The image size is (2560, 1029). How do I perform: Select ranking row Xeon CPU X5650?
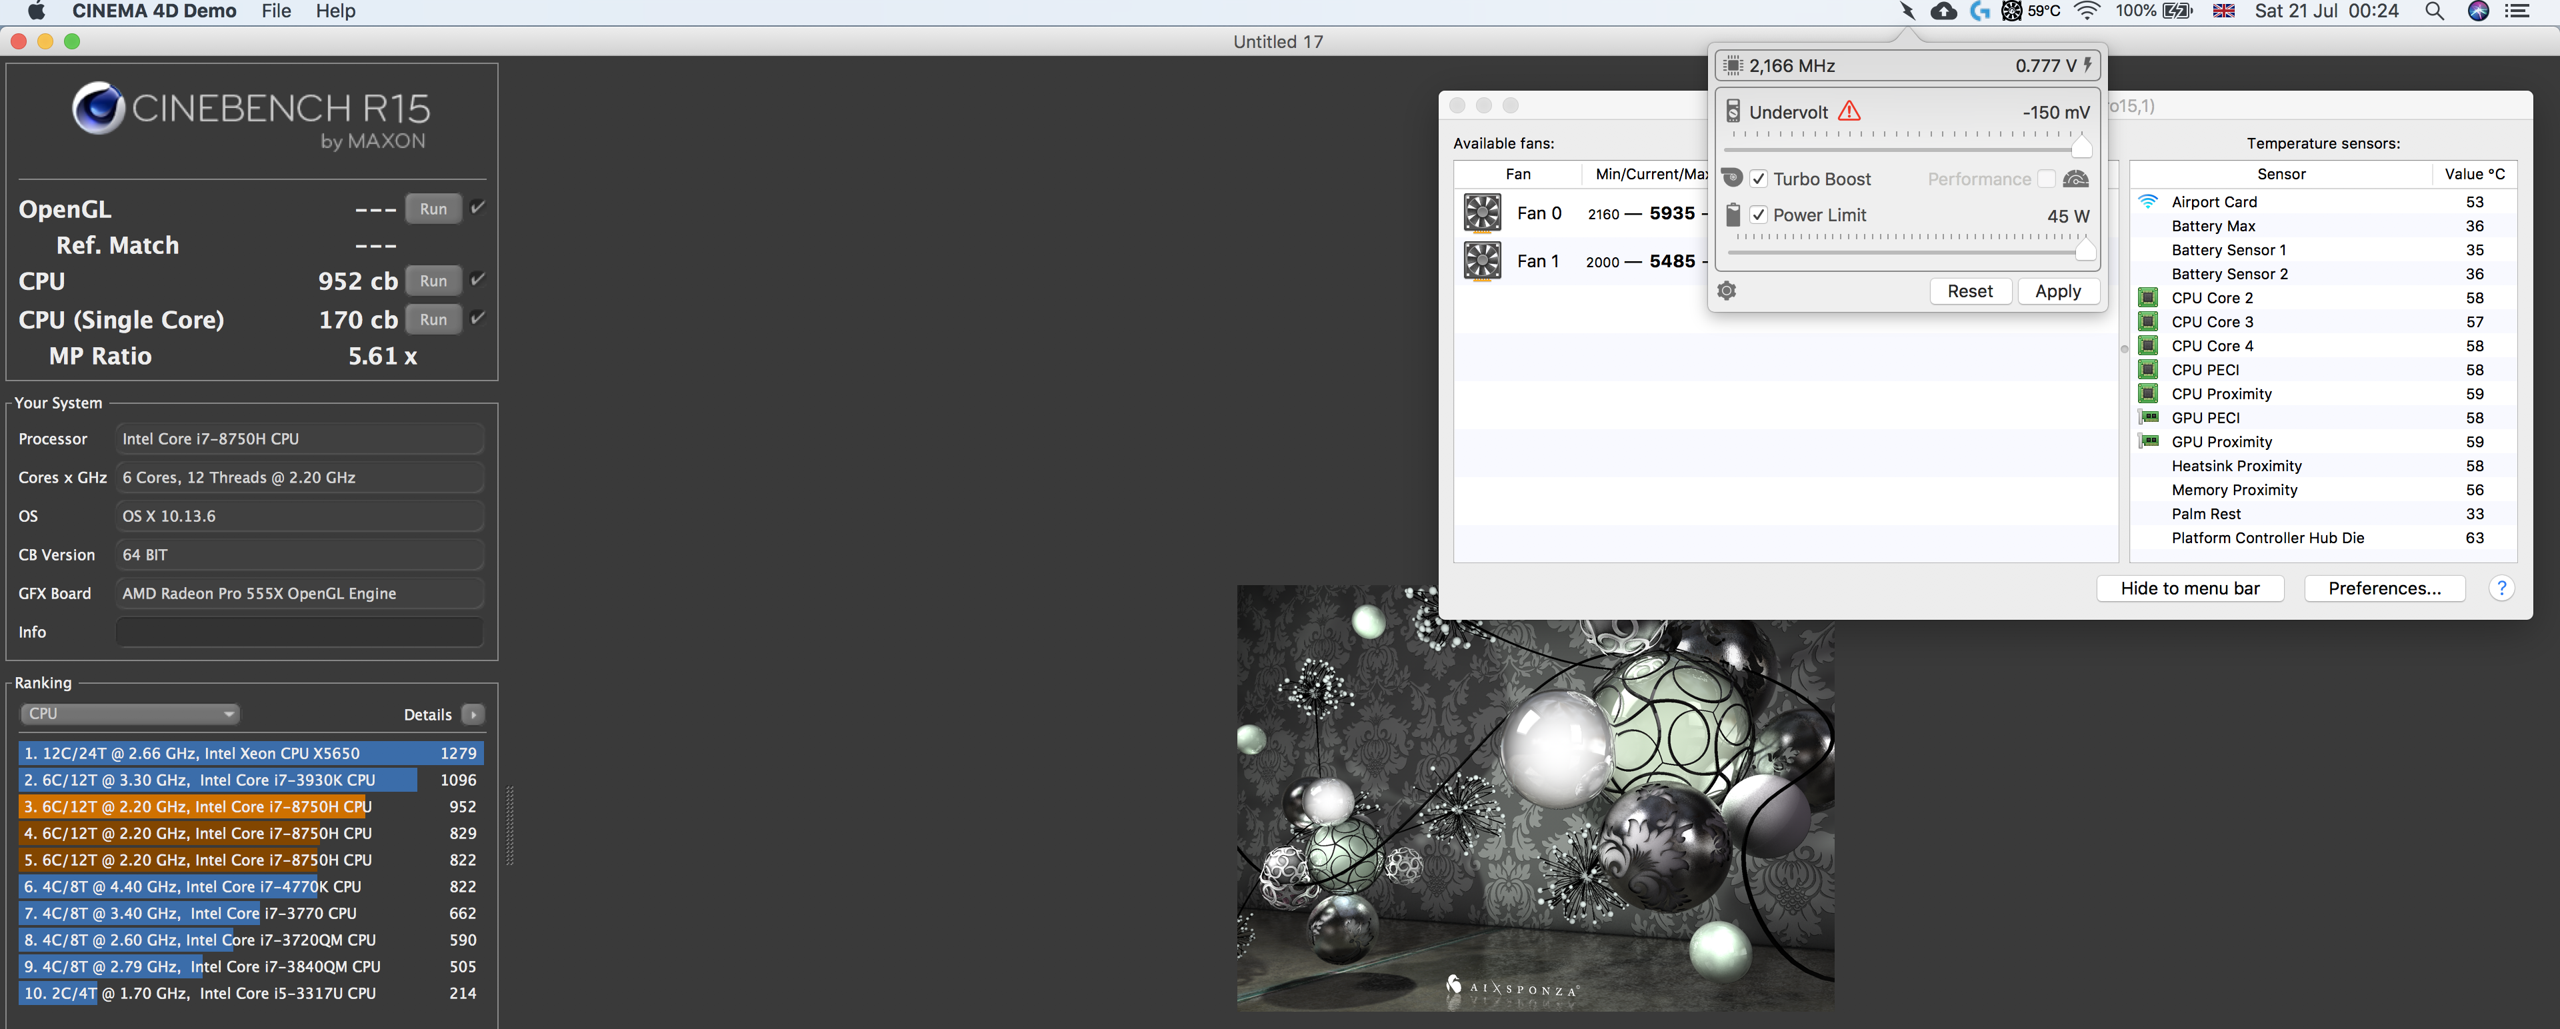coord(251,753)
